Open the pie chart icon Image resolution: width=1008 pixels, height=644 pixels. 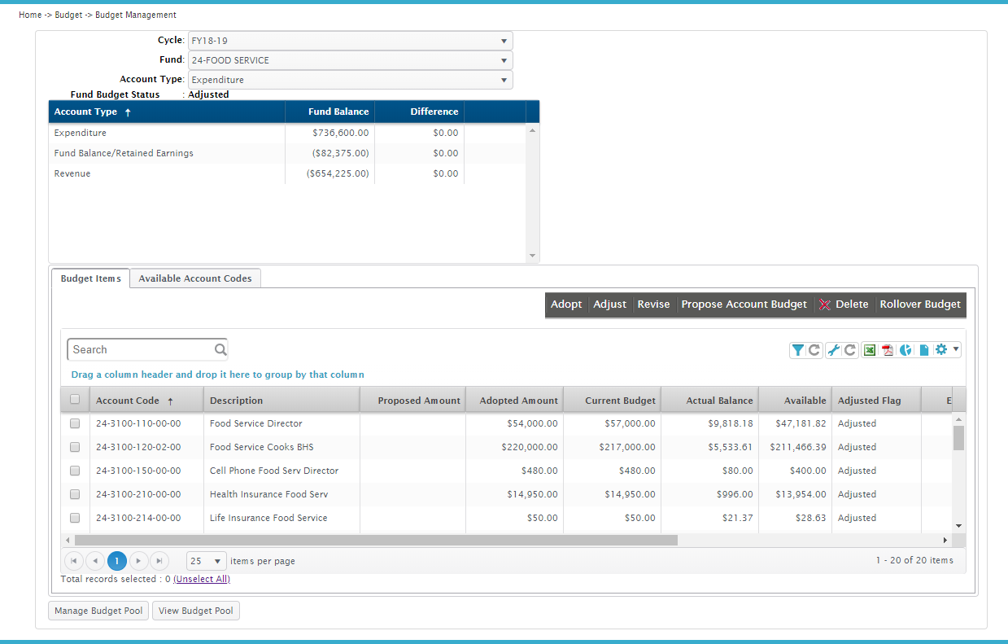(x=905, y=350)
